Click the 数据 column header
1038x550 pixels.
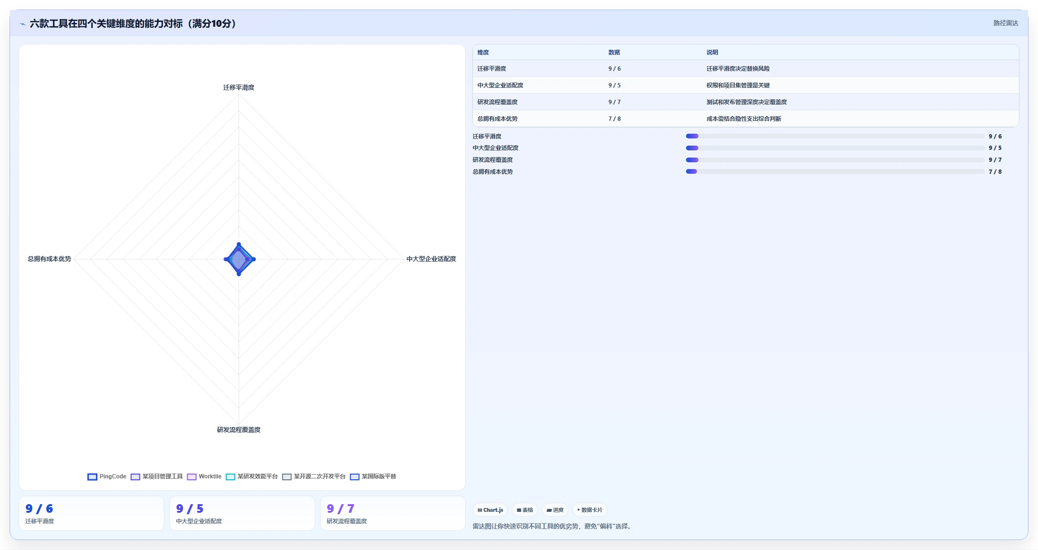[614, 53]
